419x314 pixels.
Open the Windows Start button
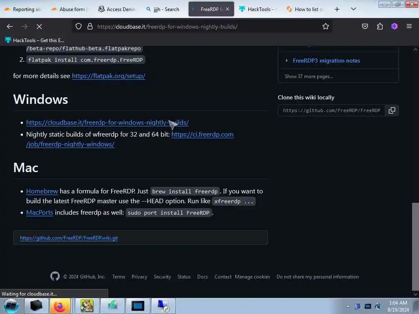[x=11, y=306]
